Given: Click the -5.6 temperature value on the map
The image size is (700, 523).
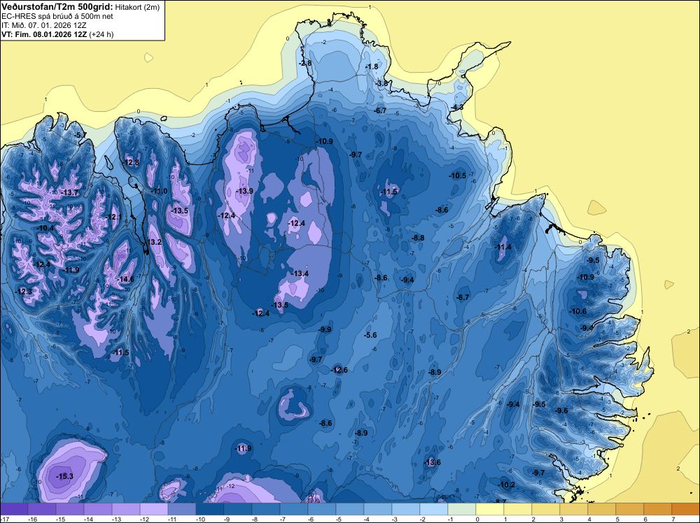Looking at the screenshot, I should pyautogui.click(x=370, y=336).
